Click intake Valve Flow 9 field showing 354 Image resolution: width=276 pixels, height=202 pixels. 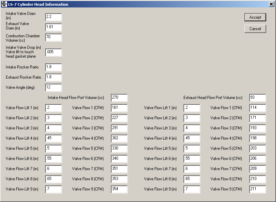[119, 189]
